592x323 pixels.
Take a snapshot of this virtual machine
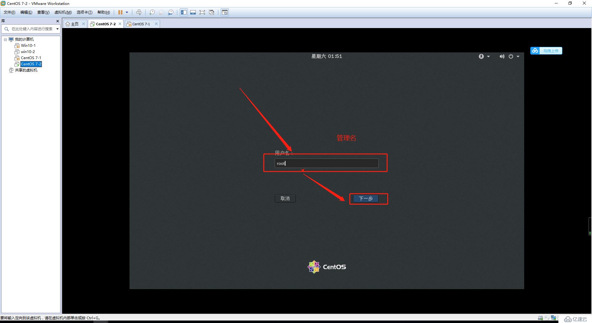coord(152,12)
